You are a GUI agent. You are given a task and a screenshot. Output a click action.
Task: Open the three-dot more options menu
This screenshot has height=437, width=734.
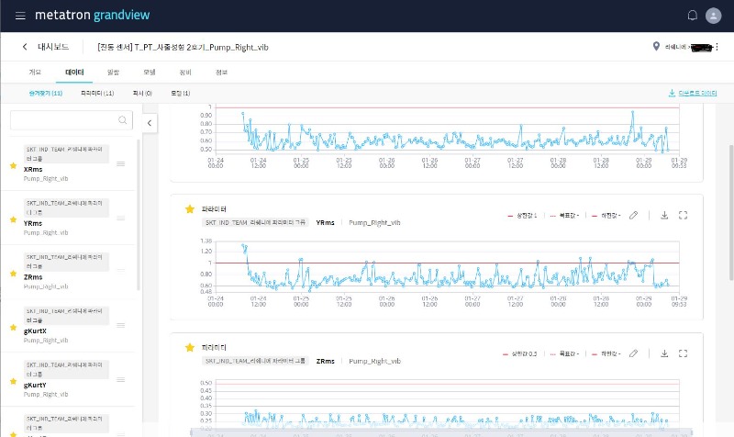coord(717,47)
